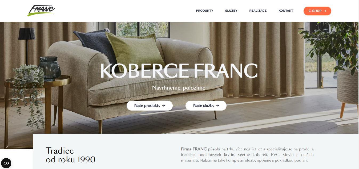Click the Naše produkty button
This screenshot has height=169, width=359.
pos(150,105)
